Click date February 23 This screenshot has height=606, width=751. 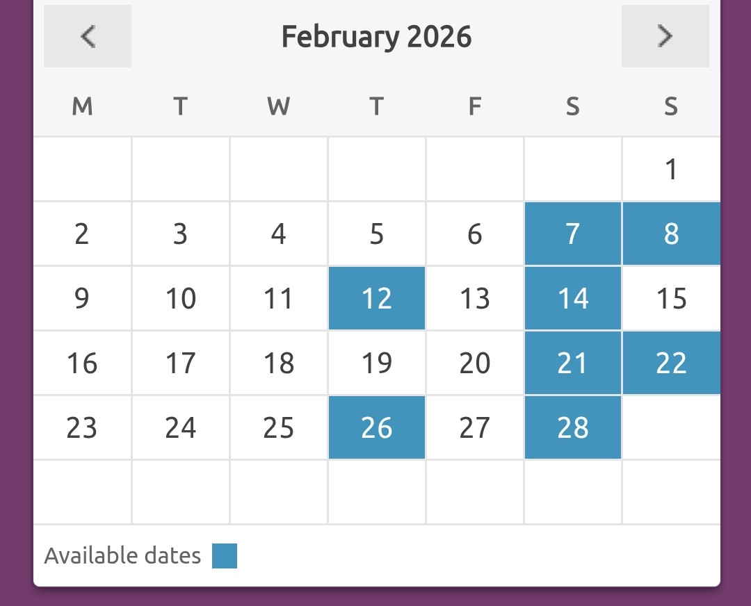coord(82,428)
